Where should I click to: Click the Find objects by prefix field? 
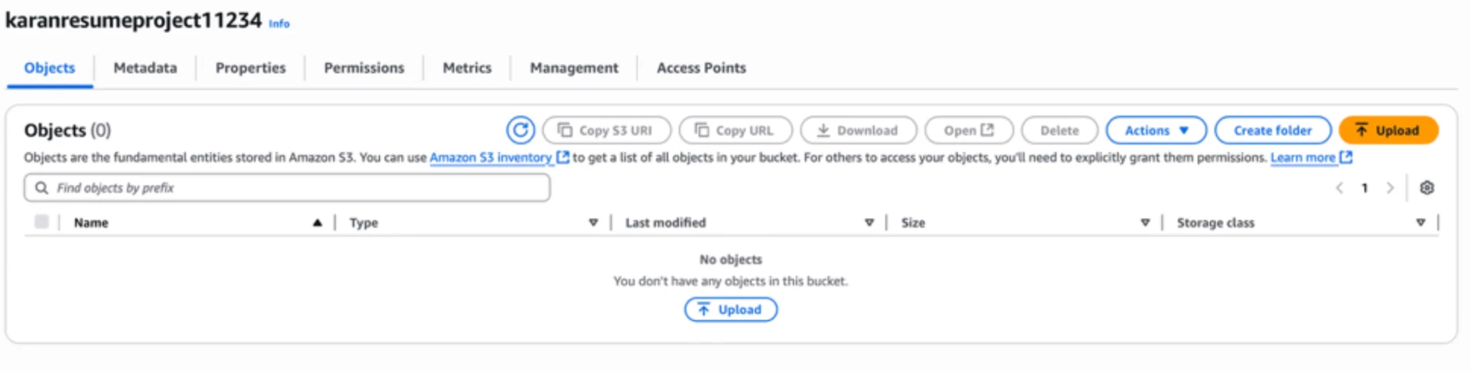pyautogui.click(x=287, y=188)
